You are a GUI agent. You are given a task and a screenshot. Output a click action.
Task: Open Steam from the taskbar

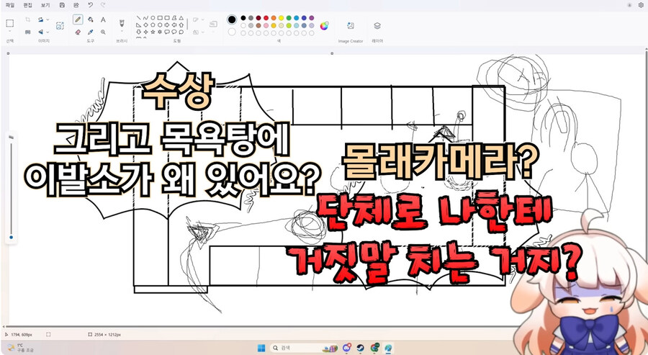click(361, 348)
